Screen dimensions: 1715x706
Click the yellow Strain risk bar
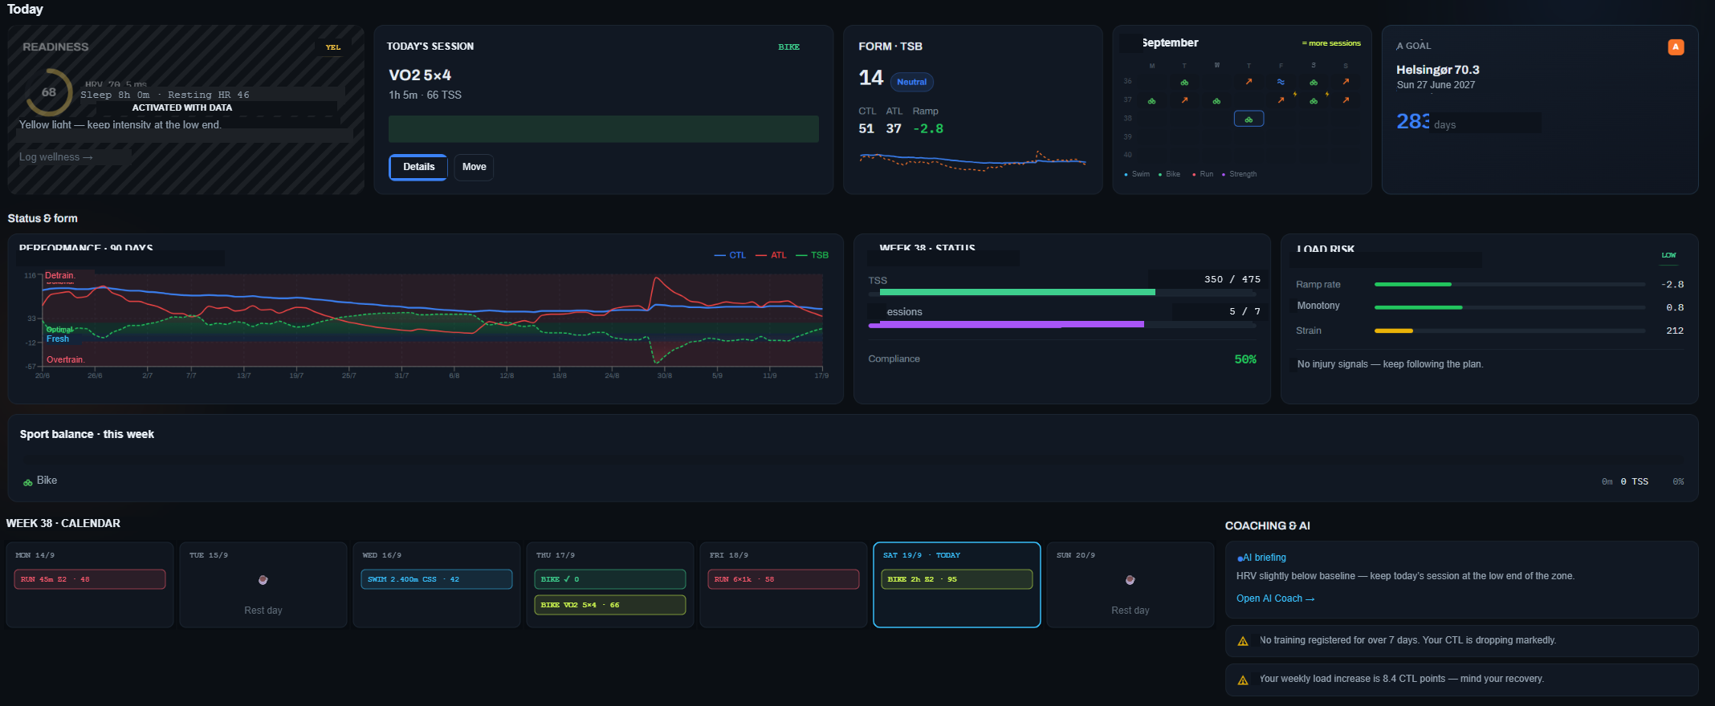[x=1393, y=331]
